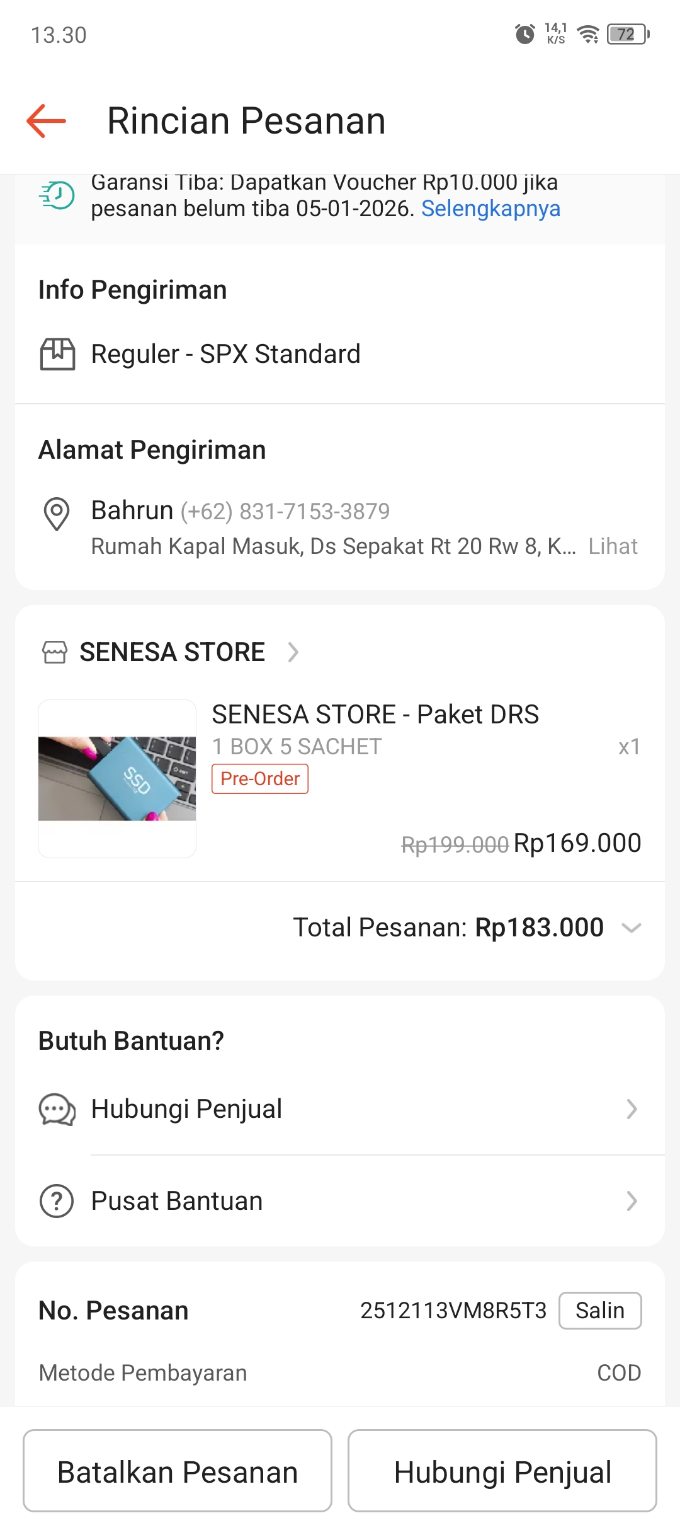Viewport: 680px width, 1535px height.
Task: Select Hubungi Penjual under Butuh Bantuan
Action: 186,1109
